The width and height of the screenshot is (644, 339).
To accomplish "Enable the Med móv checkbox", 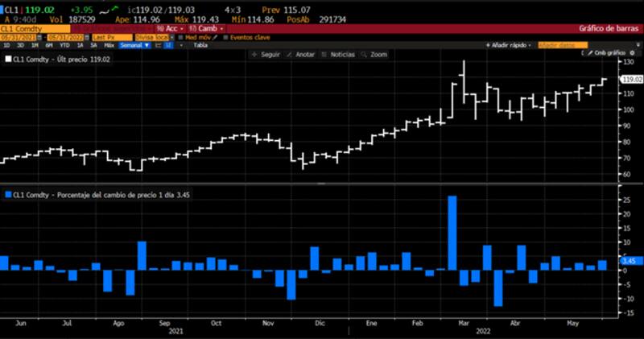I will (x=181, y=37).
